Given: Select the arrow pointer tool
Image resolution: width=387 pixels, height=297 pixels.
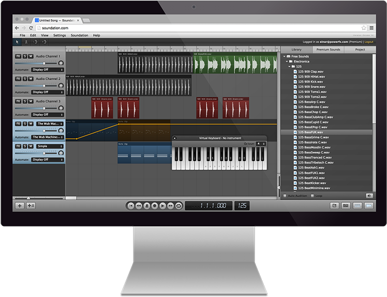Looking at the screenshot, I should pyautogui.click(x=17, y=42).
